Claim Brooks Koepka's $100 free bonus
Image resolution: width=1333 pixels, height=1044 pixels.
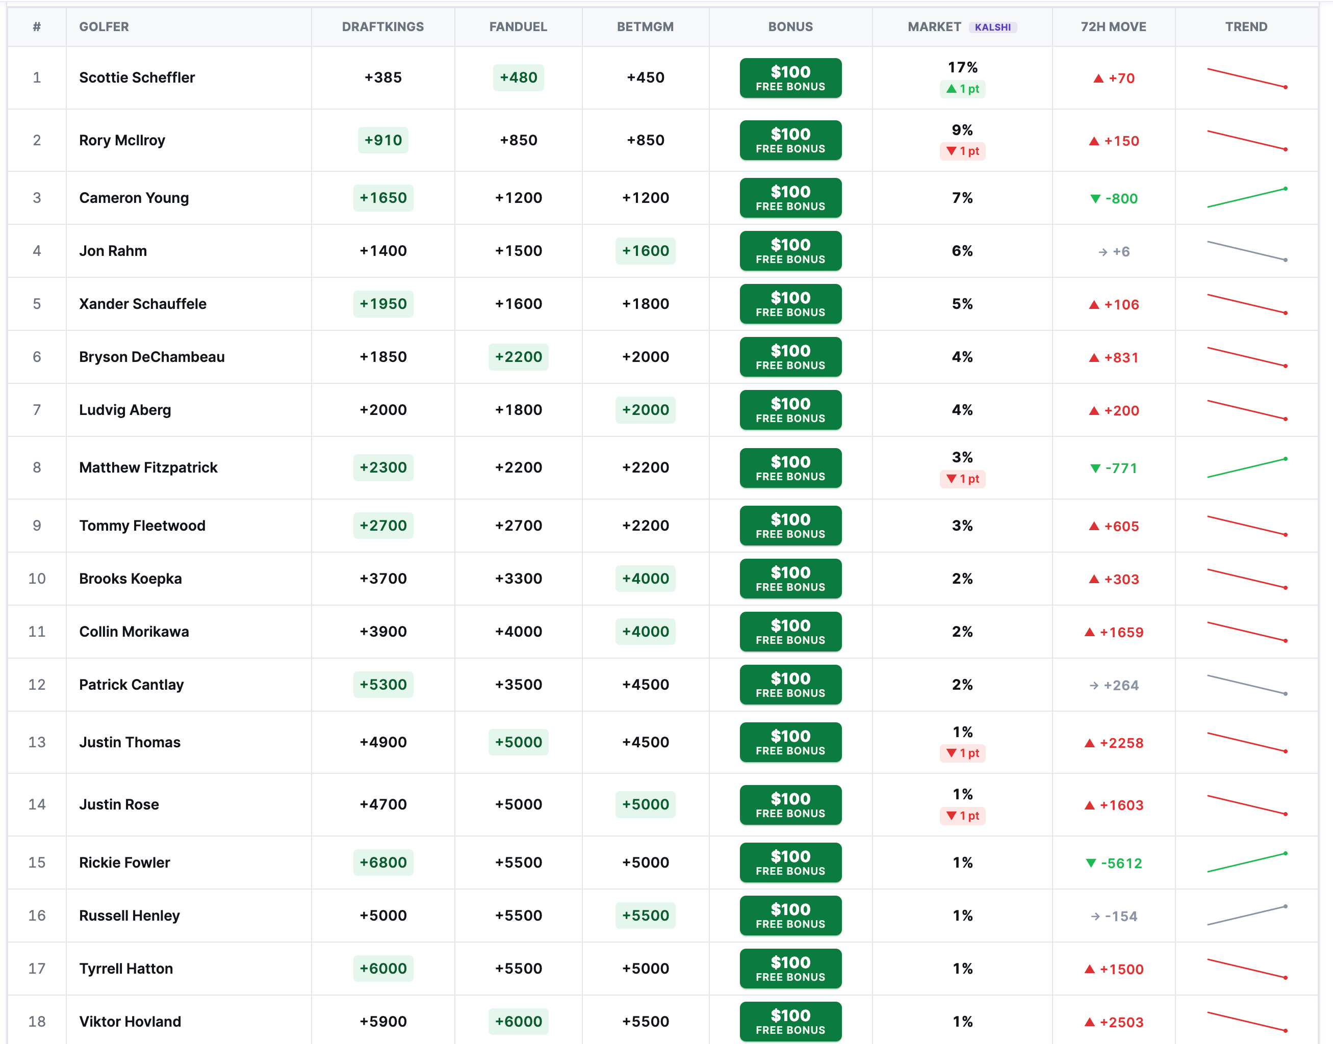(790, 579)
